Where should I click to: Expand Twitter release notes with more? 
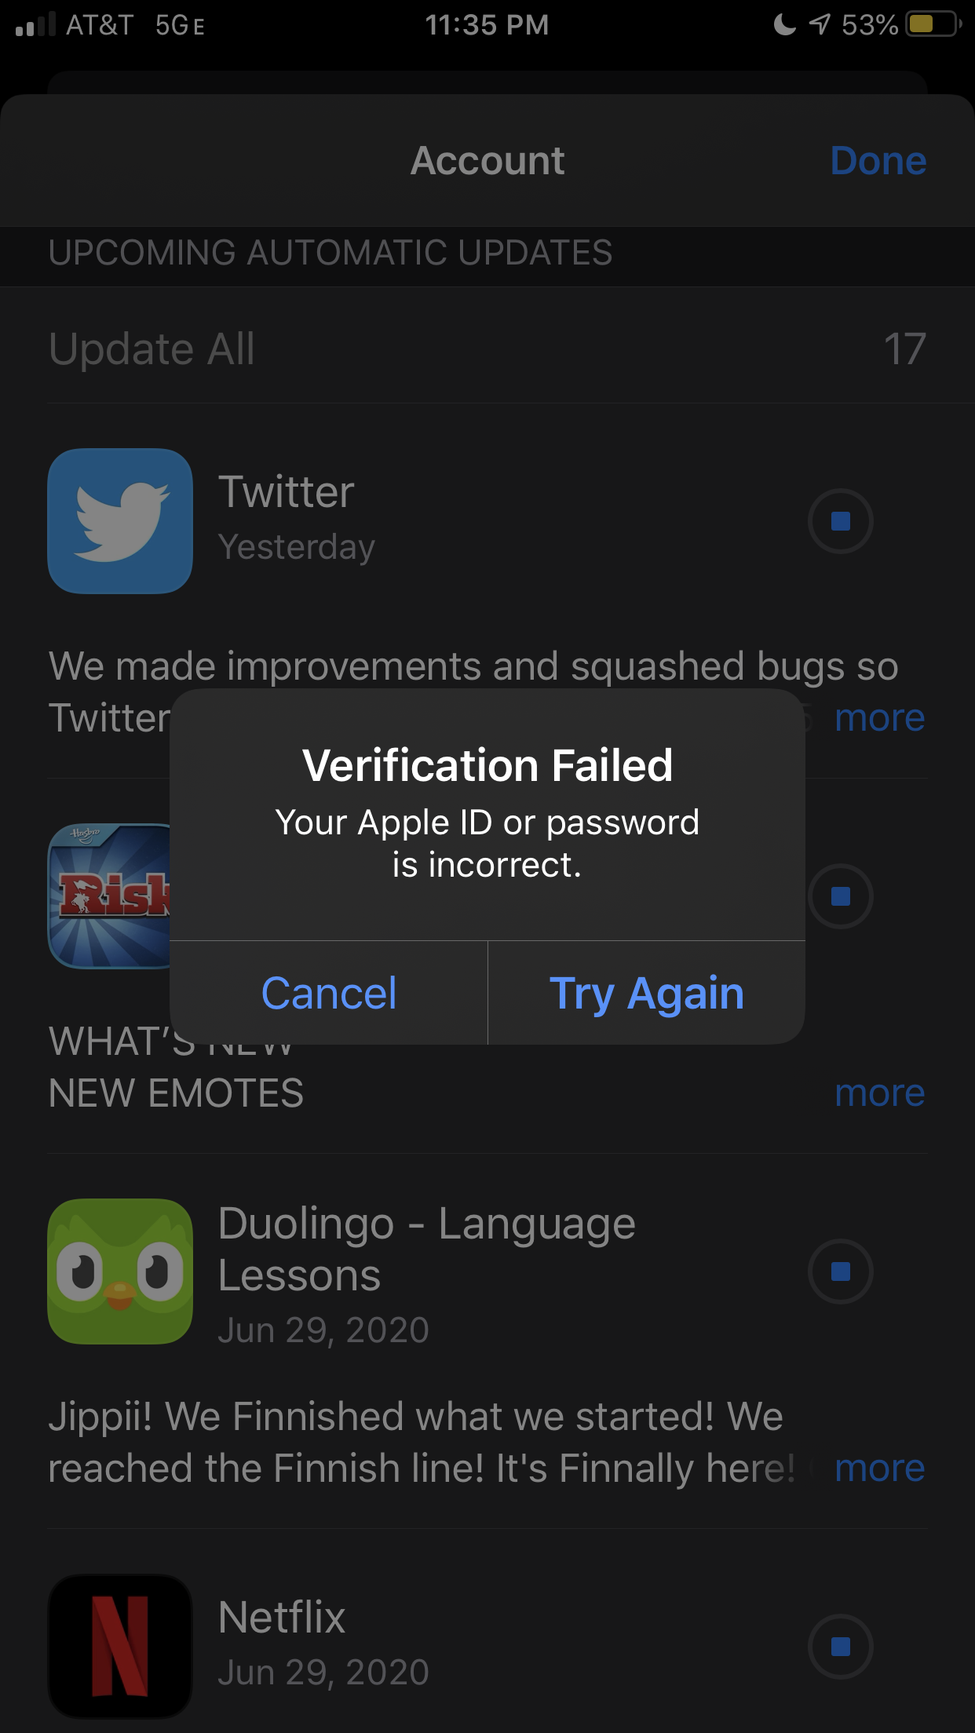tap(879, 717)
